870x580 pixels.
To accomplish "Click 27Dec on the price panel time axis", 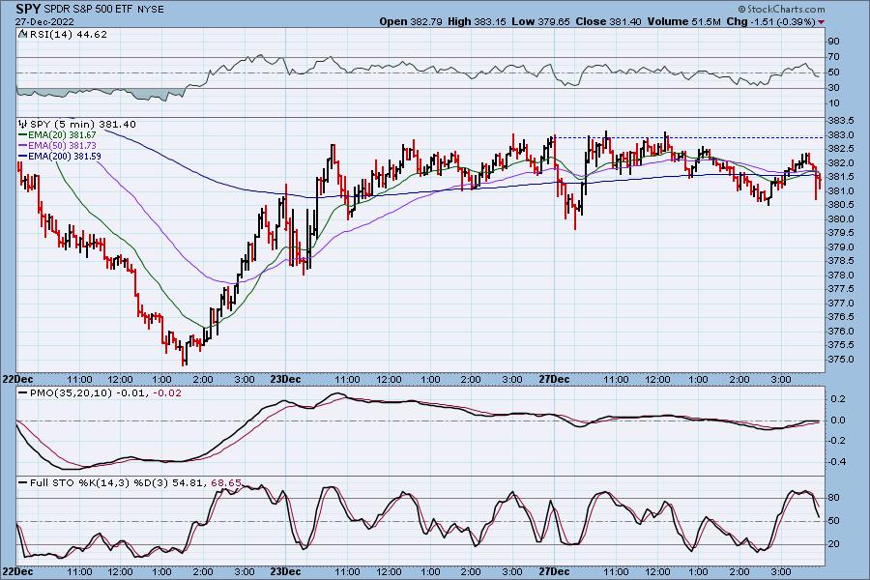I will [x=554, y=380].
